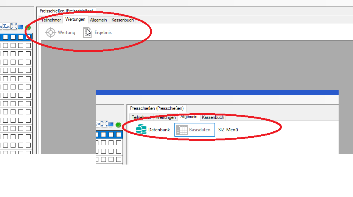Viewport: 353px width, 197px height.
Task: Click the green circle icon in the larger window
Action: point(28,28)
